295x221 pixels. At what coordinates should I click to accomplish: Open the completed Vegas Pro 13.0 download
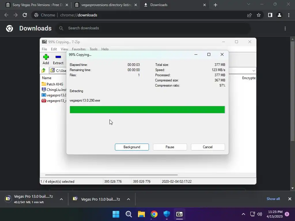pos(98,199)
